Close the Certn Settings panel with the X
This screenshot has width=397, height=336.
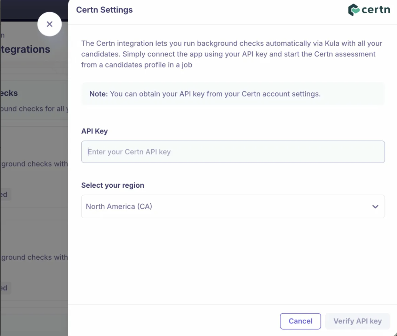pyautogui.click(x=49, y=24)
